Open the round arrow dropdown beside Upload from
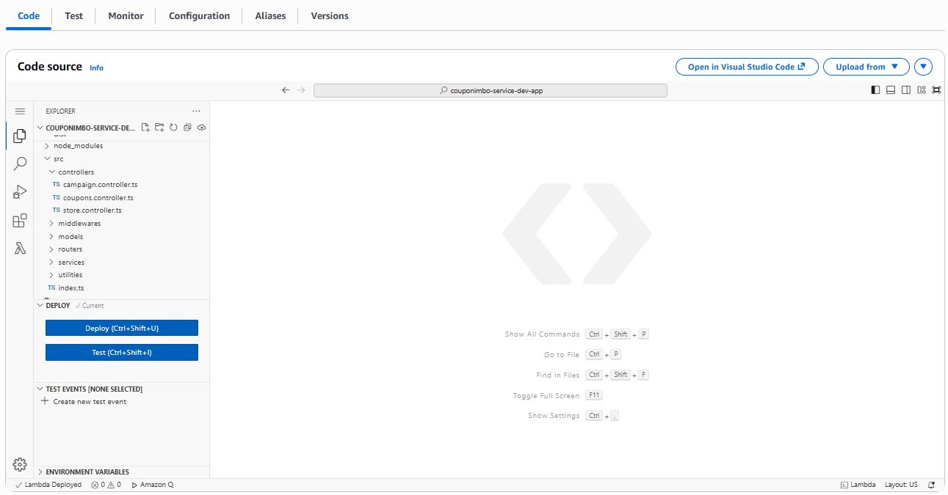 (923, 67)
